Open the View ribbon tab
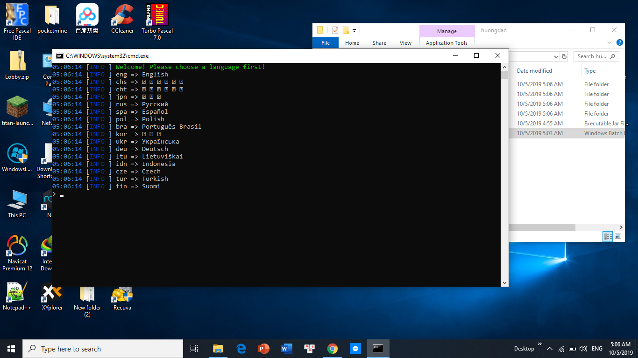The height and width of the screenshot is (358, 638). pyautogui.click(x=405, y=43)
